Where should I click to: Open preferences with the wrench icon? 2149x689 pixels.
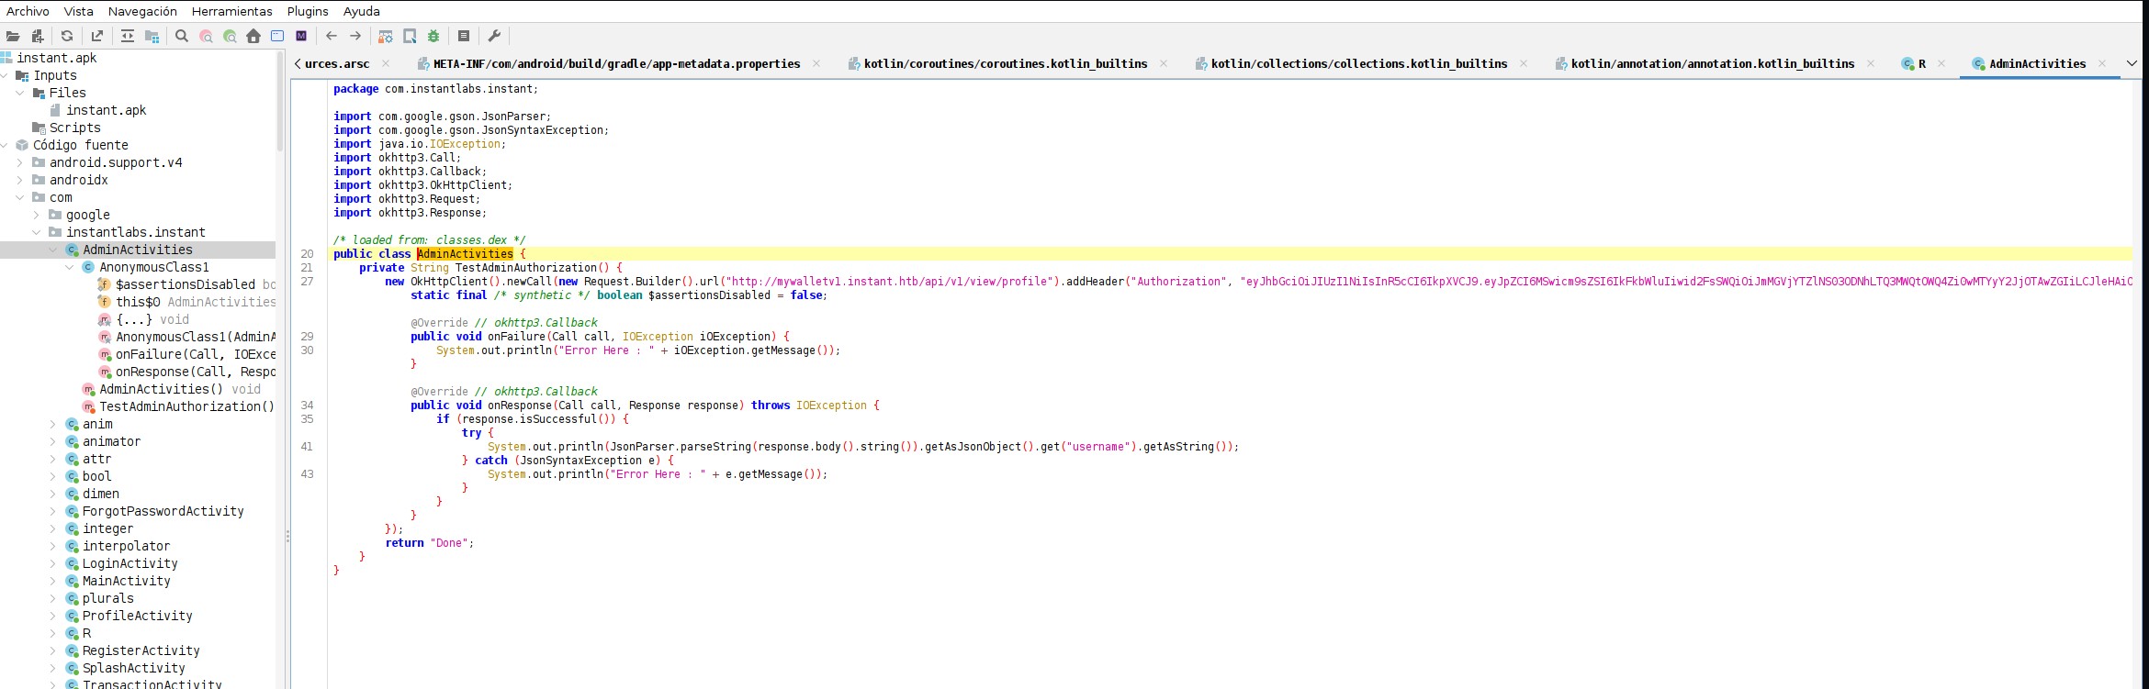tap(494, 37)
